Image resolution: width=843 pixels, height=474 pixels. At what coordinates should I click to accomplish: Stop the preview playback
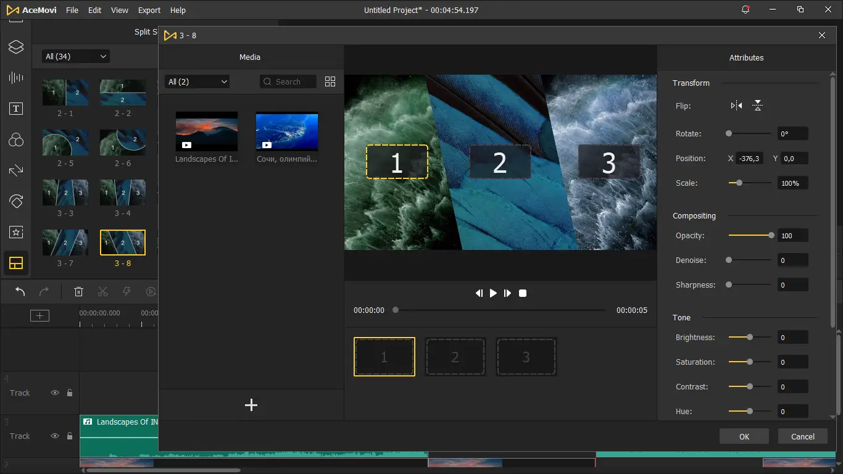[x=523, y=293]
